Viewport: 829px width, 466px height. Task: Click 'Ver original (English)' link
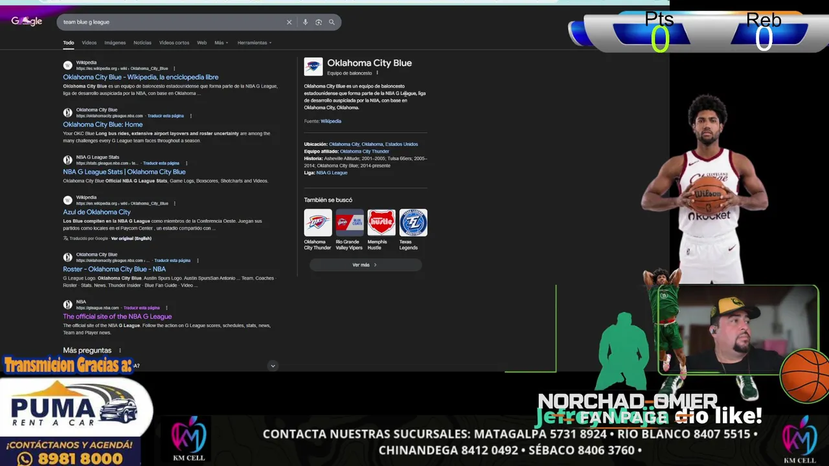click(x=131, y=238)
